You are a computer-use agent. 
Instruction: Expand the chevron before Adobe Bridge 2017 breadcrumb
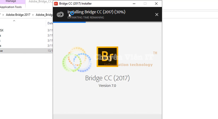[x=3, y=15]
